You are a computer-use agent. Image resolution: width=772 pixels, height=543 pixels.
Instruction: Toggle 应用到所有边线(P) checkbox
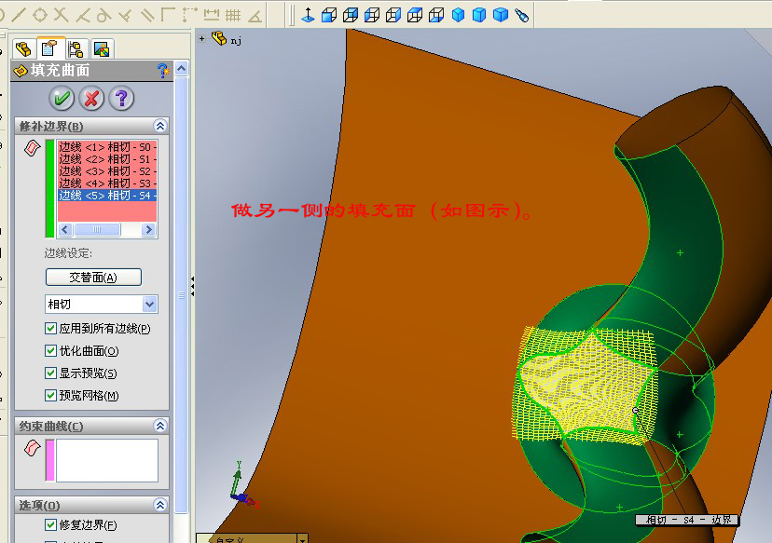pyautogui.click(x=50, y=328)
